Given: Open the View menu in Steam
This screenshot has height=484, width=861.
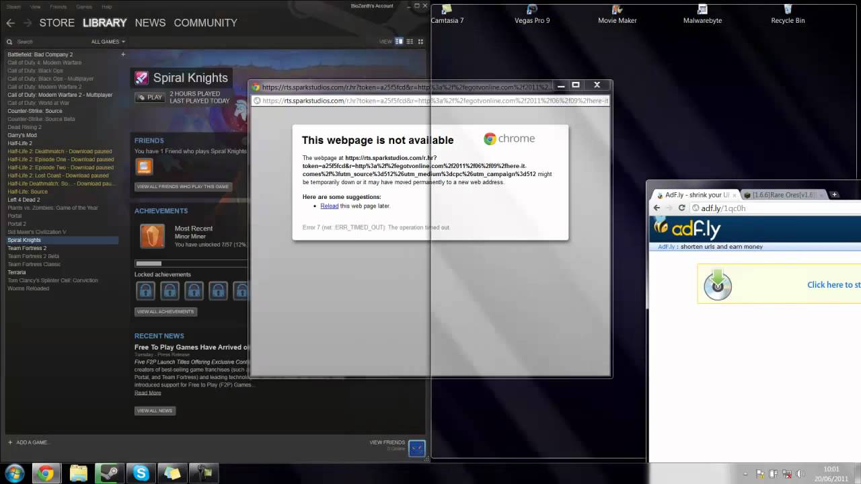Looking at the screenshot, I should 35,7.
